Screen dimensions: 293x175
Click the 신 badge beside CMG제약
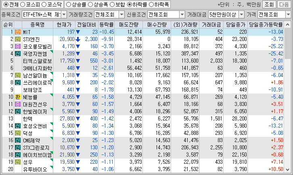(x=18, y=140)
